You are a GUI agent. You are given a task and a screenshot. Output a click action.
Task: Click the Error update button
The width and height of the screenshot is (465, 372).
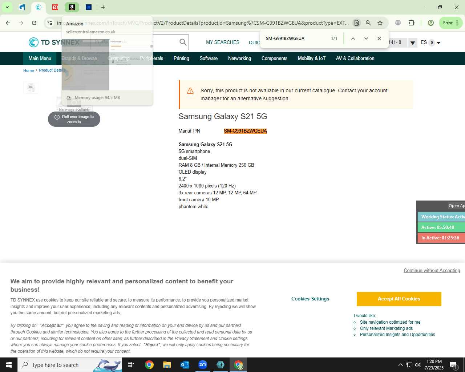coord(451,23)
